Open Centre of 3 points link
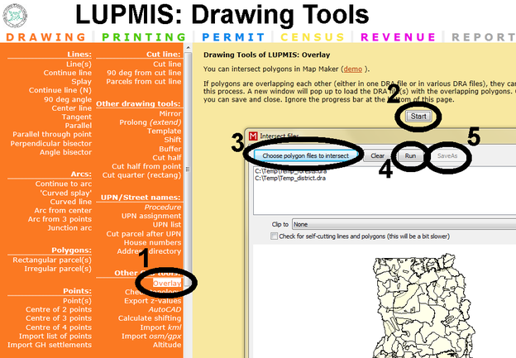Screen dimensions: 516x358 pos(59,318)
